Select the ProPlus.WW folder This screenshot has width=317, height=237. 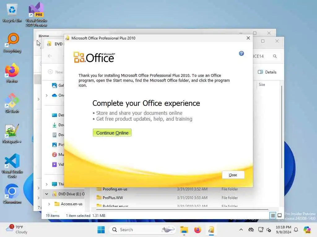click(x=113, y=198)
